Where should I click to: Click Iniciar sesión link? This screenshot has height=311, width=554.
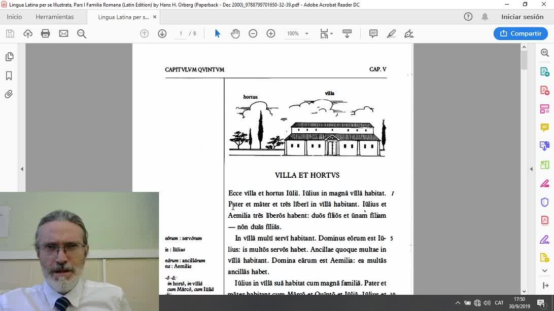pos(522,17)
